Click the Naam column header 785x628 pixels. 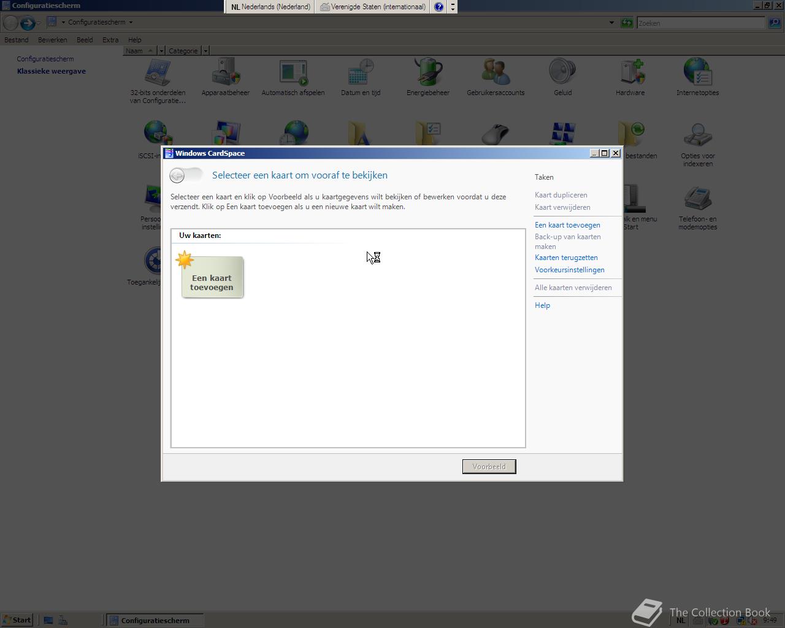click(140, 51)
